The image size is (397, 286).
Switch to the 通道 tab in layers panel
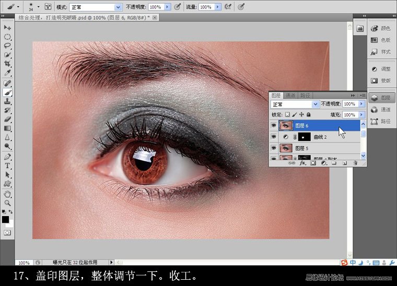[x=290, y=96]
